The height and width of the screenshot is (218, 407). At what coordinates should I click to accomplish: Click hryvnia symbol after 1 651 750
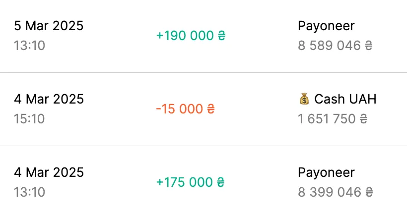364,119
